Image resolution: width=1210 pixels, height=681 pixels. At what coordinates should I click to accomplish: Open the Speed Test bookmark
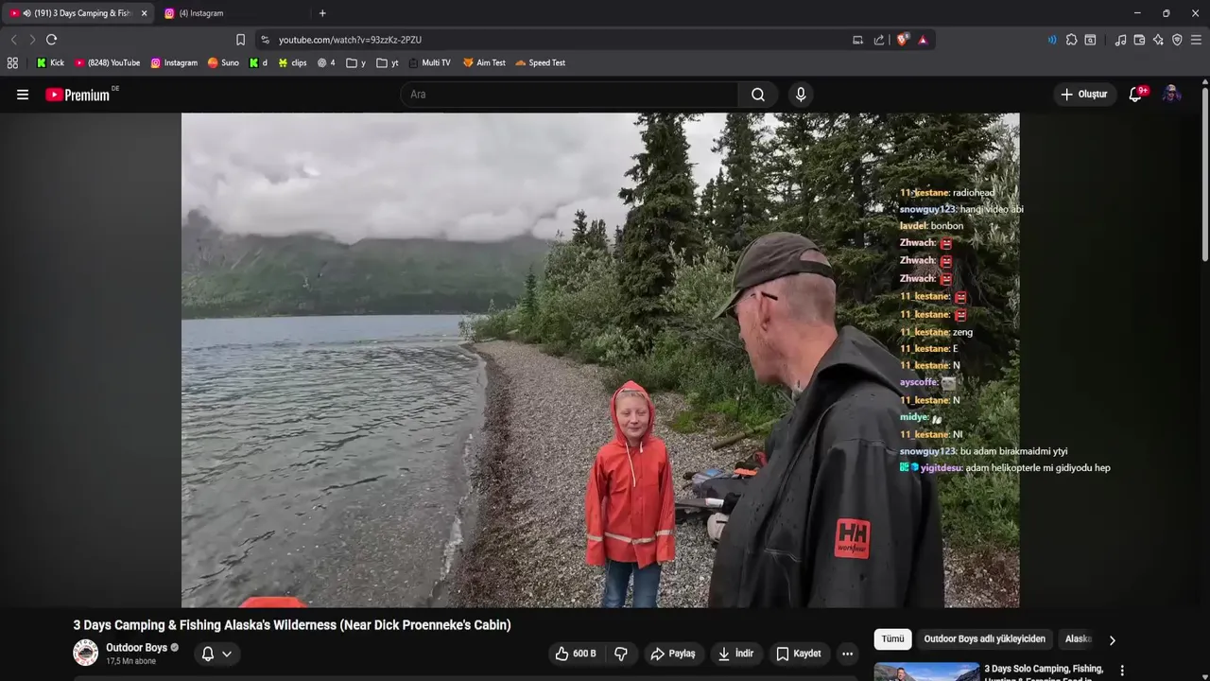click(540, 62)
